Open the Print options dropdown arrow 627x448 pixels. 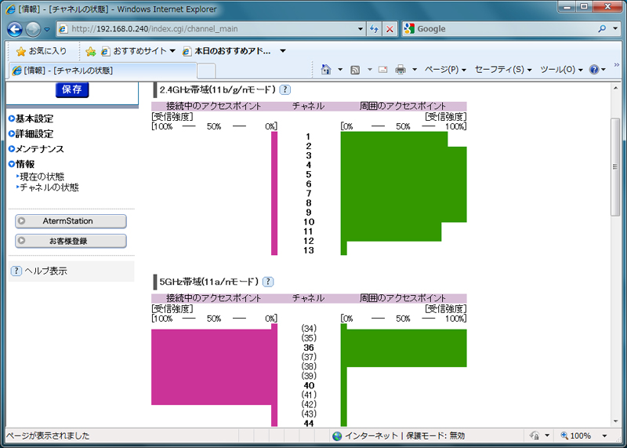tap(415, 70)
